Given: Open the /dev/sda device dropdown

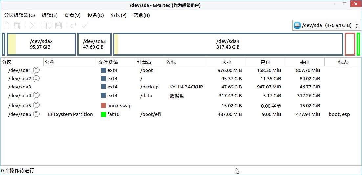Looking at the screenshot, I should click(327, 25).
